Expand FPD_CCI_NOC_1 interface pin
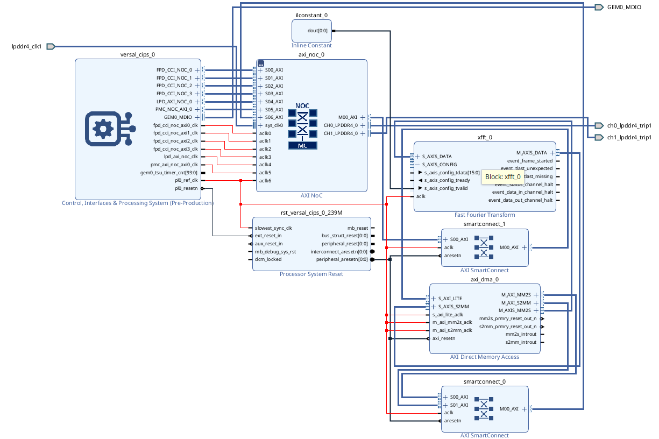 pos(197,78)
